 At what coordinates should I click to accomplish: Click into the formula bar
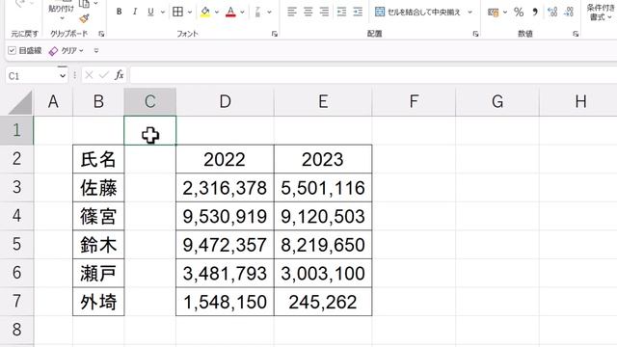point(373,75)
